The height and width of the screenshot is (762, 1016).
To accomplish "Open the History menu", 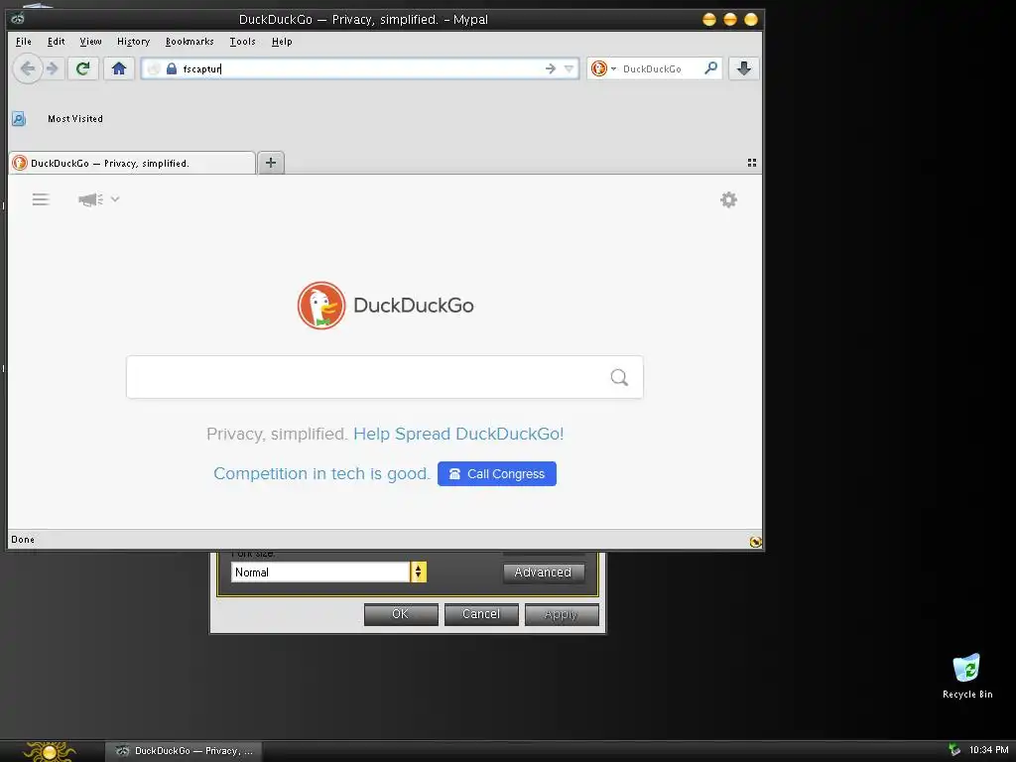I will [134, 42].
